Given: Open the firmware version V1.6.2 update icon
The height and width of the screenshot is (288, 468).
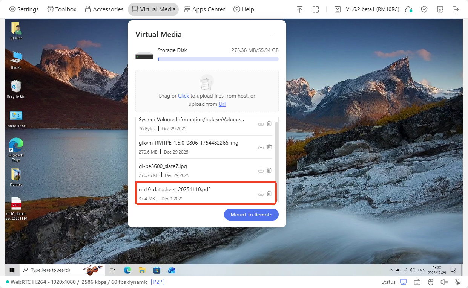Looking at the screenshot, I should 338,9.
